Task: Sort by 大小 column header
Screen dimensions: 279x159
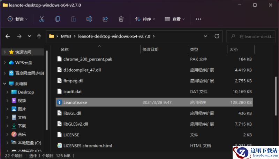Action: [x=234, y=49]
